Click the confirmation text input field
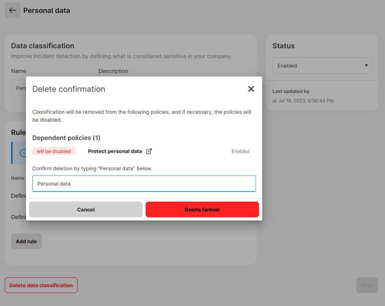This screenshot has width=385, height=306. [x=144, y=184]
